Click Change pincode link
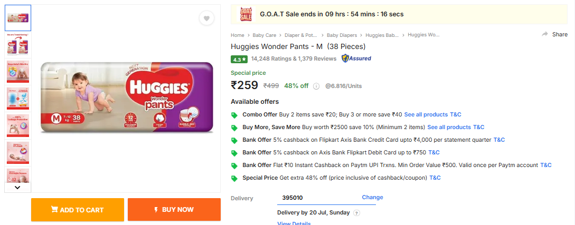Viewport: 575px width, 225px height. point(372,198)
